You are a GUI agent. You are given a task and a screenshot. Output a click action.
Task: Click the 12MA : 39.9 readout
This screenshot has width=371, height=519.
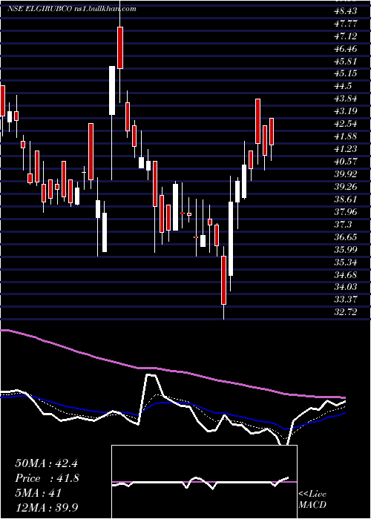click(x=48, y=507)
